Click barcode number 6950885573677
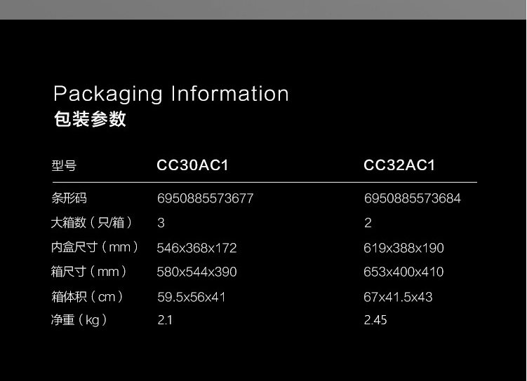 205,199
